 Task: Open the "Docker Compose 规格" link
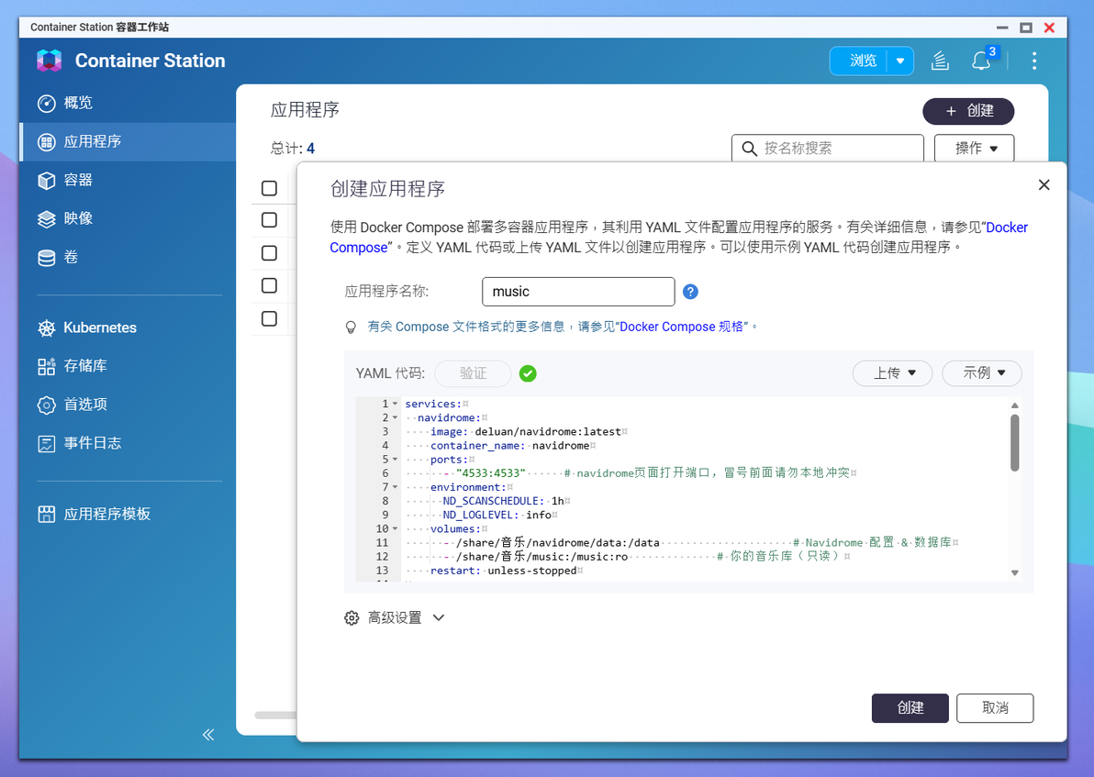684,327
